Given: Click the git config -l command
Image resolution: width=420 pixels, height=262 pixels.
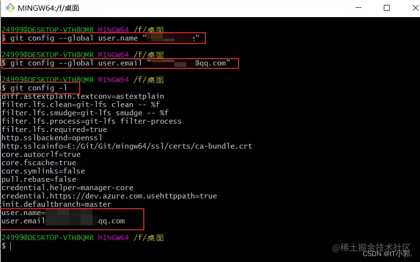Looking at the screenshot, I should click(x=39, y=88).
